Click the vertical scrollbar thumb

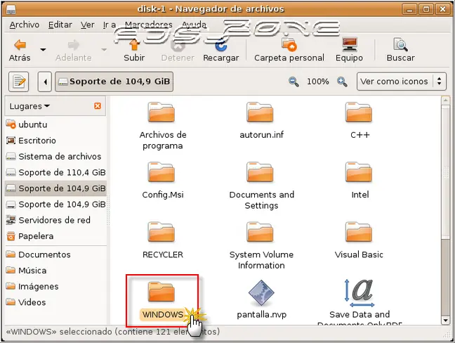pyautogui.click(x=445, y=172)
